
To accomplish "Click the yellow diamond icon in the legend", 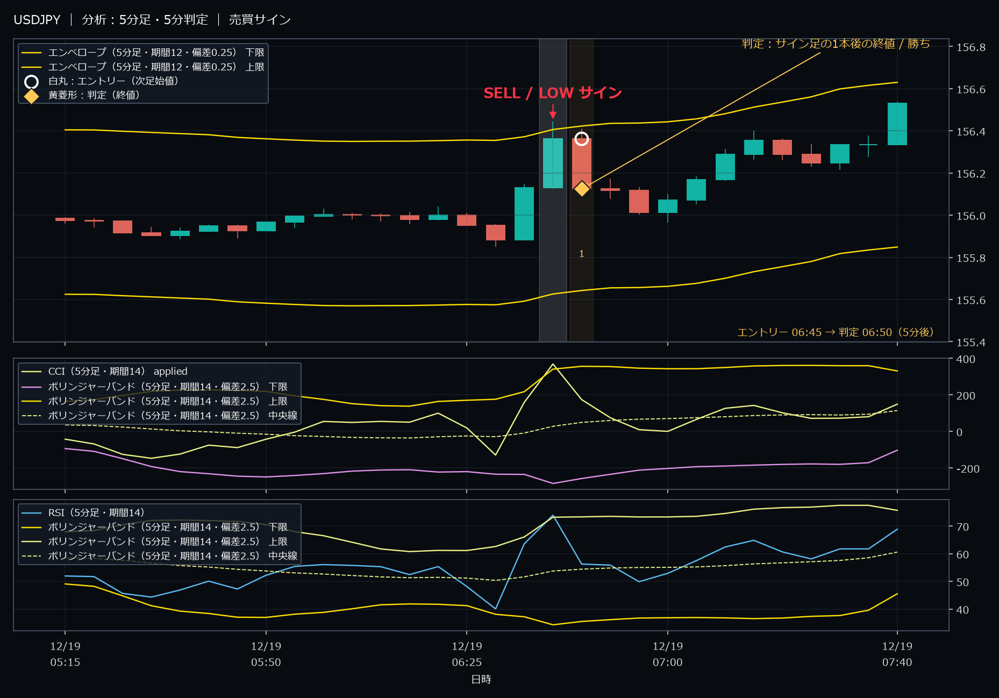I will 31,96.
